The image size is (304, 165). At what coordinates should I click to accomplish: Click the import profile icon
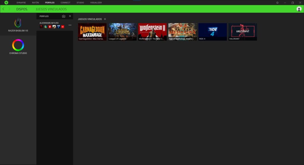coord(64,16)
